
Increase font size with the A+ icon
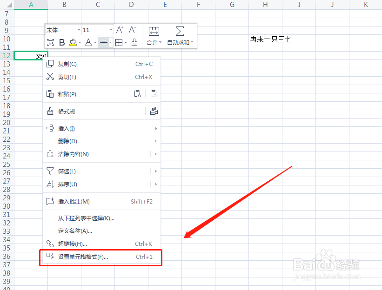[120, 29]
